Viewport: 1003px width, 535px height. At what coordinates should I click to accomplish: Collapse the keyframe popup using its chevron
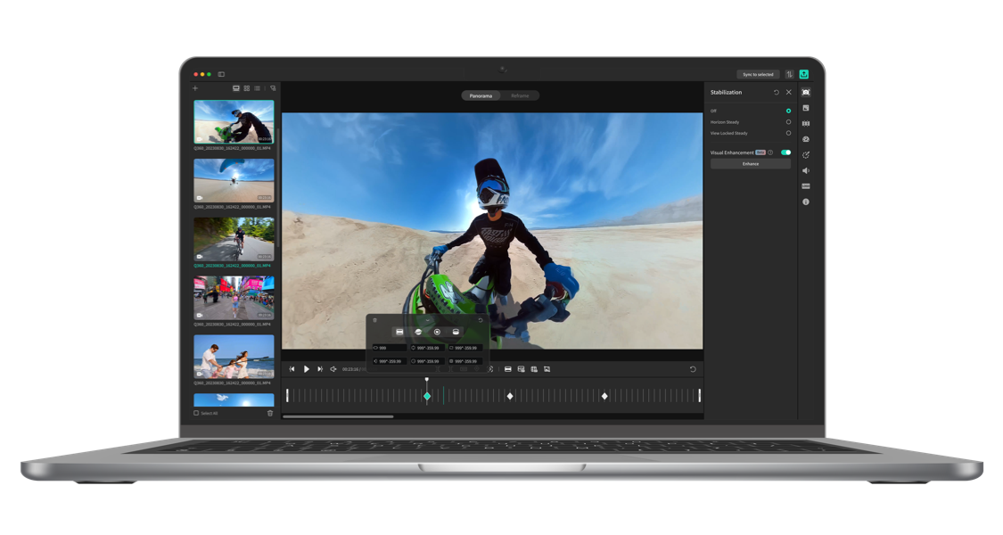point(427,319)
